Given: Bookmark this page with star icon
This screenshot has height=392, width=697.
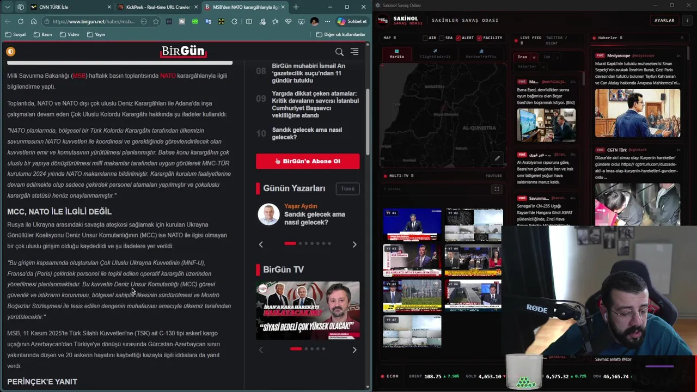Looking at the screenshot, I should tap(156, 21).
